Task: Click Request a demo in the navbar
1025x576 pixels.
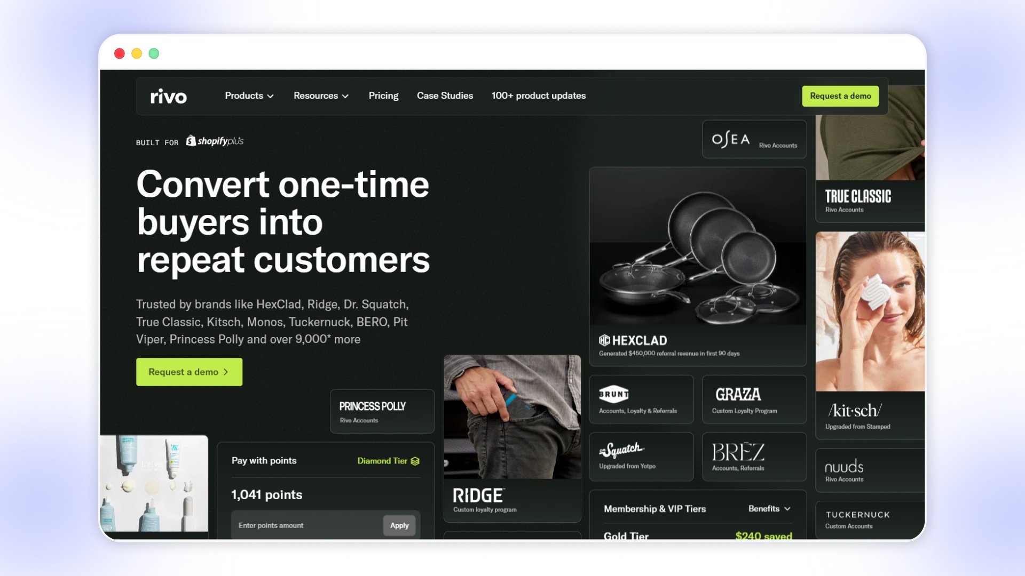Action: click(840, 96)
